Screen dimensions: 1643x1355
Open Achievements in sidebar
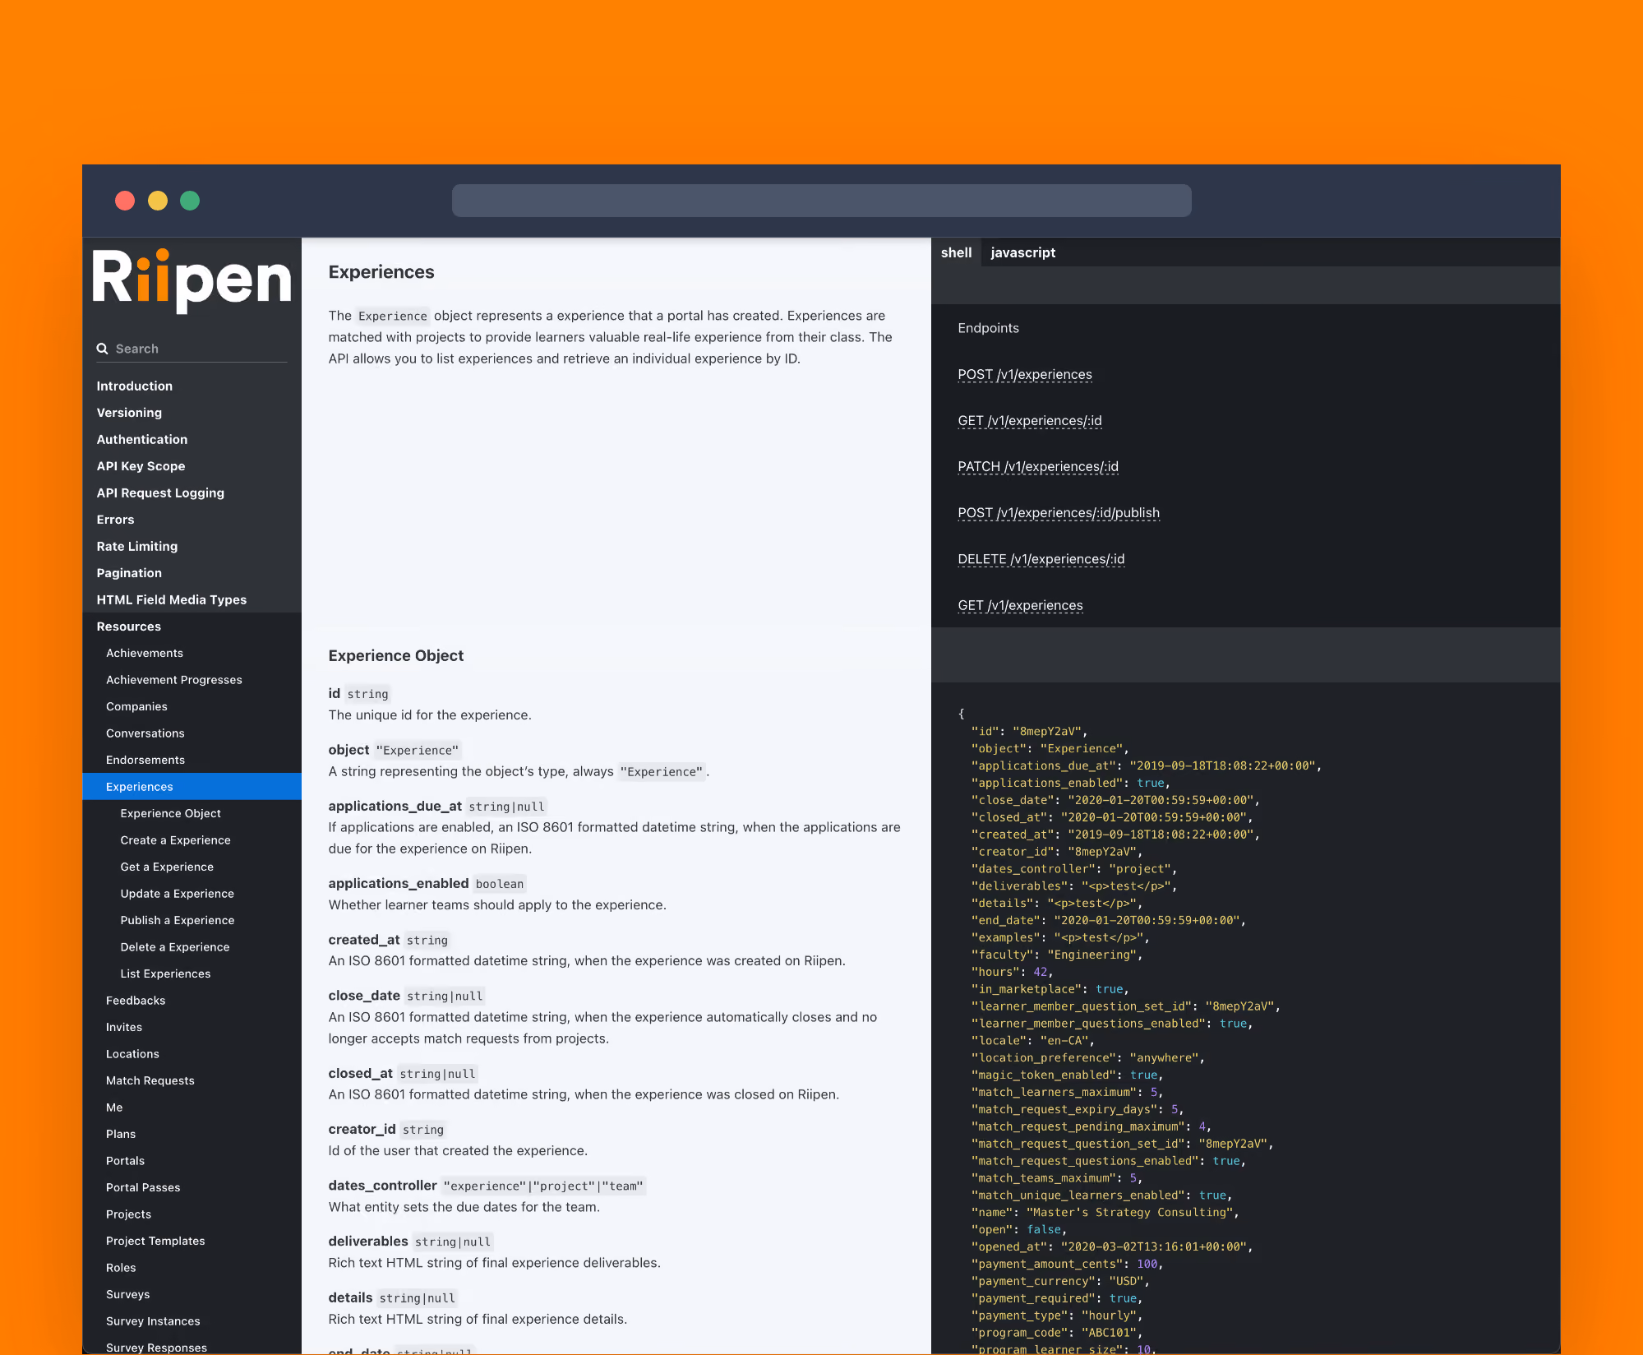click(x=145, y=653)
